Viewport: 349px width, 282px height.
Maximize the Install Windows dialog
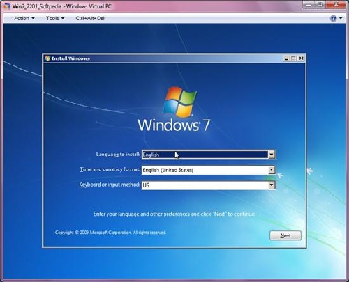[x=294, y=58]
